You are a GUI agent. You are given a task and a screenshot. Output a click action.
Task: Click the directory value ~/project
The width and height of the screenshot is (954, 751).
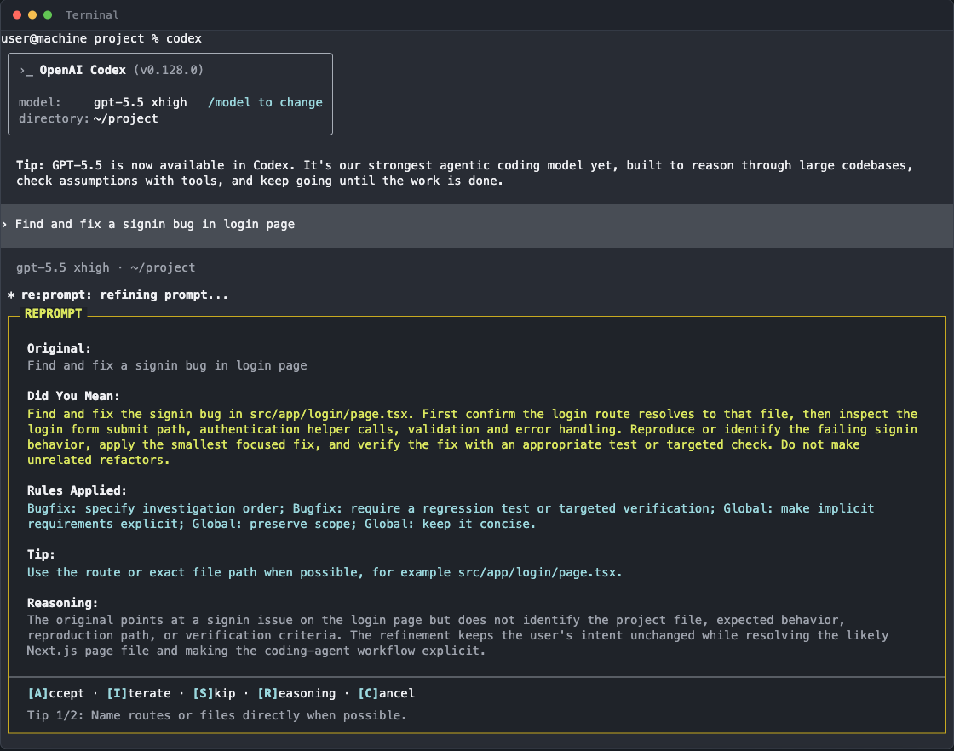tap(126, 118)
